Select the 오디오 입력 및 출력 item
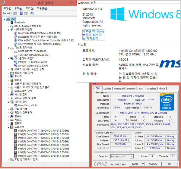The height and width of the screenshot is (169, 181). pos(25,98)
